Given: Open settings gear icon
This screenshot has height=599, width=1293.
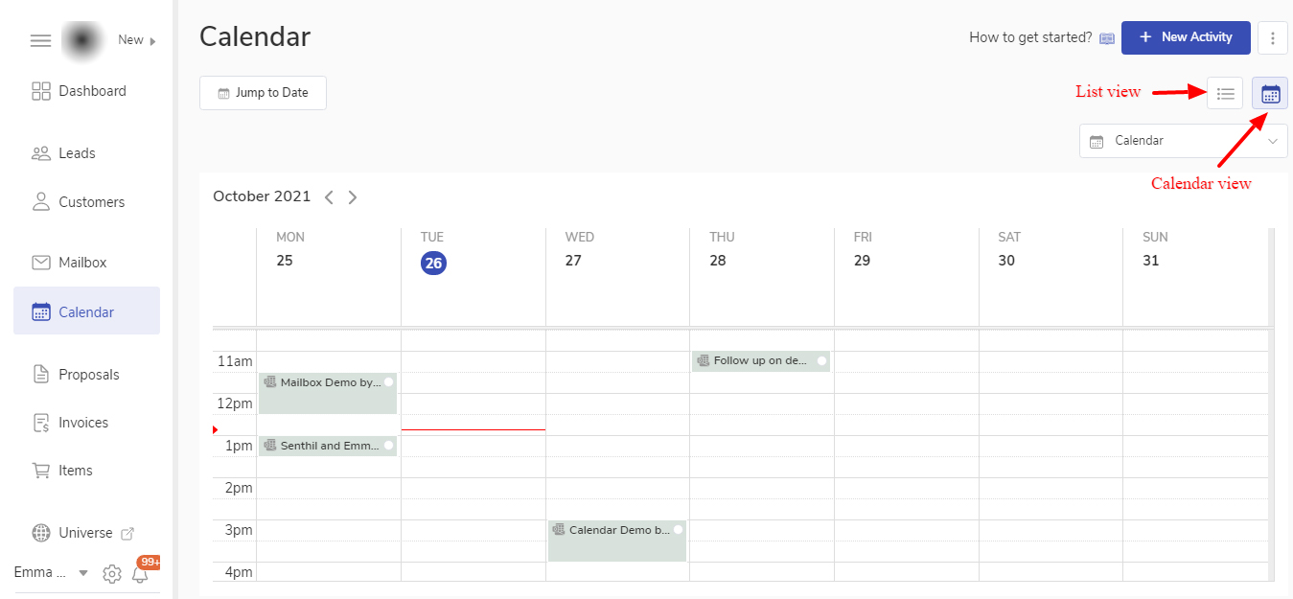Looking at the screenshot, I should [112, 574].
